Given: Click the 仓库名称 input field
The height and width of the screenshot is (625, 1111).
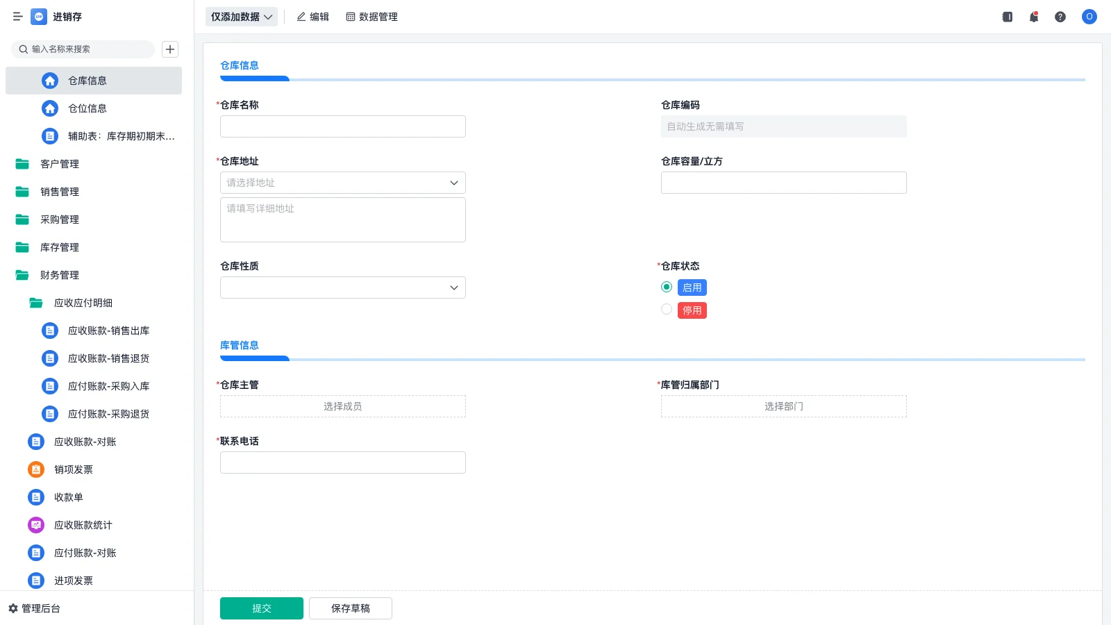Looking at the screenshot, I should (x=343, y=126).
